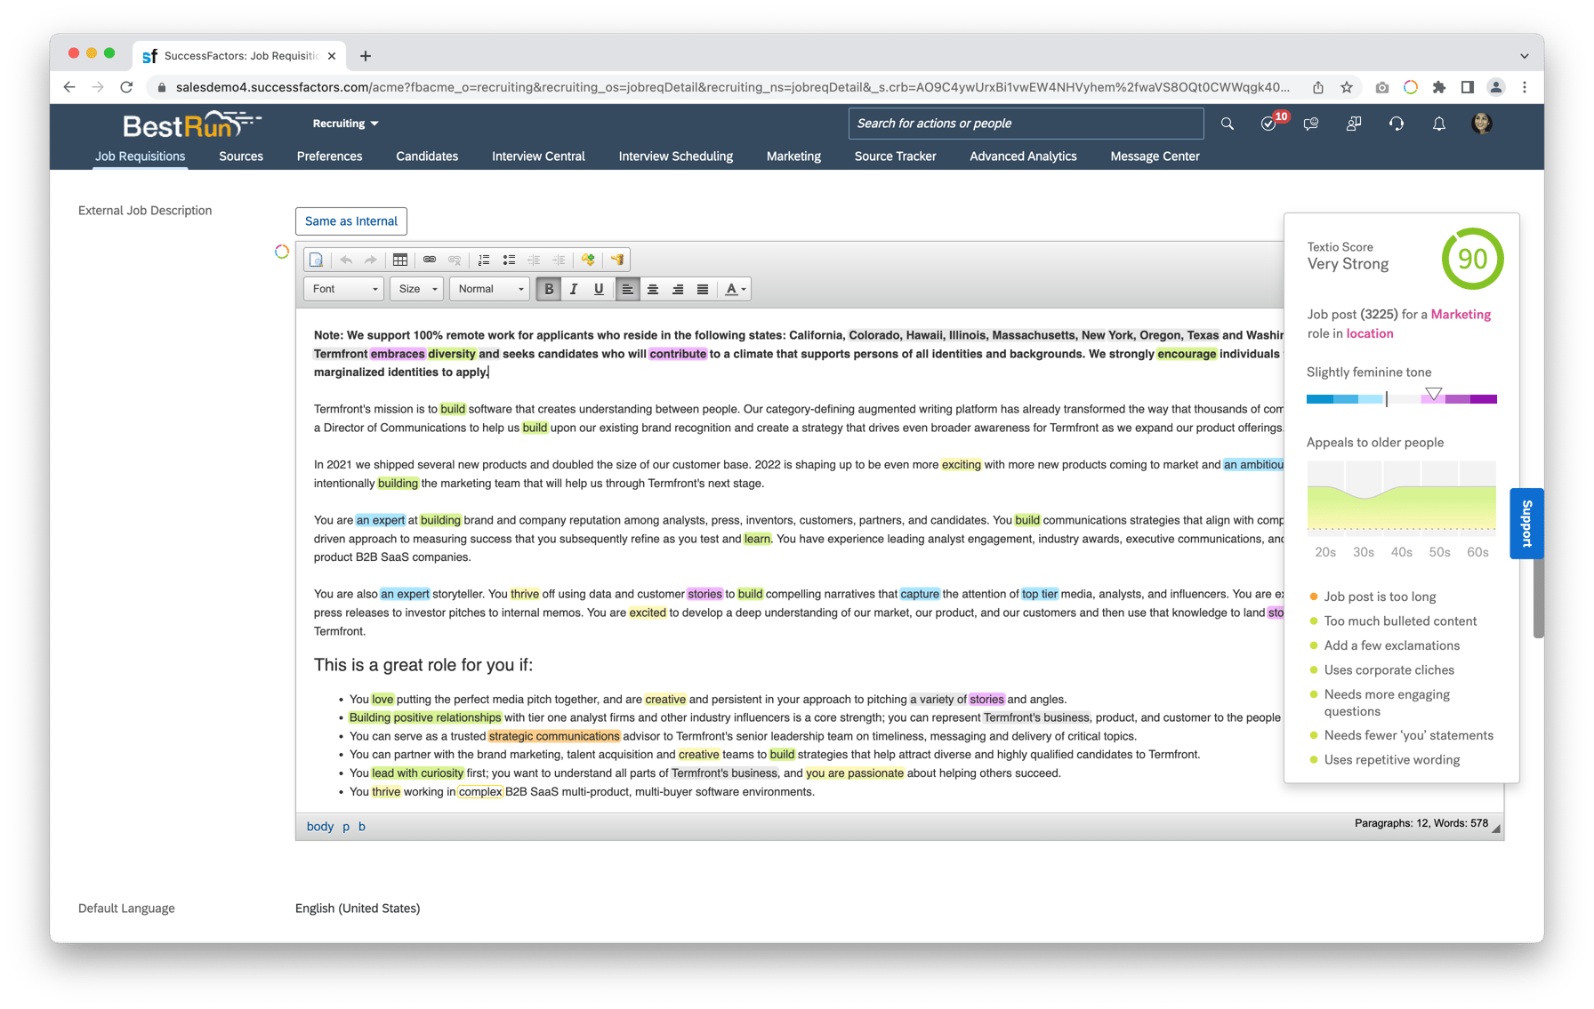Toggle bold formatting

pyautogui.click(x=549, y=289)
